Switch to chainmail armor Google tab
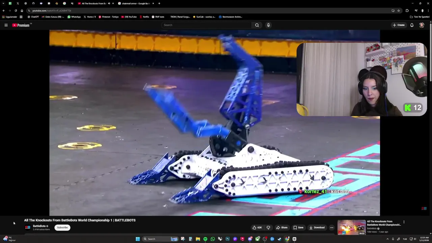 136,3
